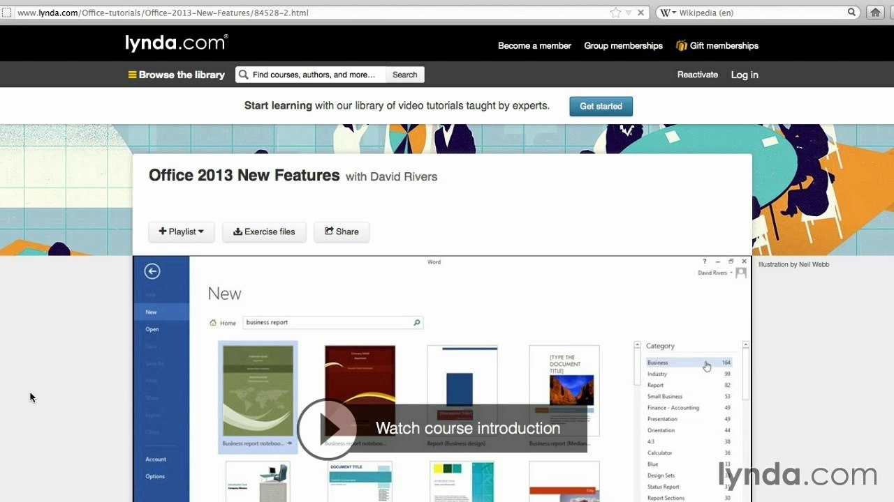Click the lynda.com logo in the header
894x502 pixels.
point(176,43)
